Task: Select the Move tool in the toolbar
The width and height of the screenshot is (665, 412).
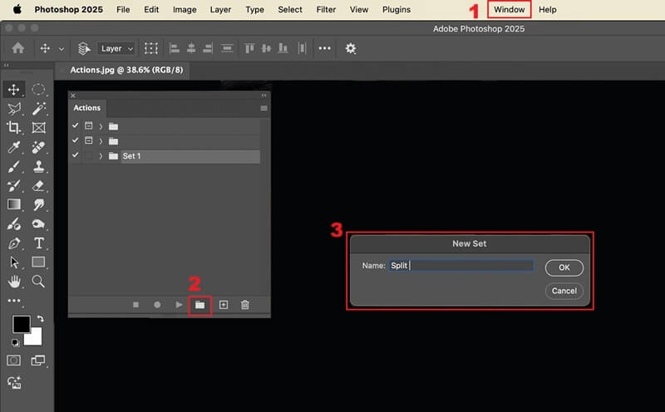Action: [x=14, y=90]
